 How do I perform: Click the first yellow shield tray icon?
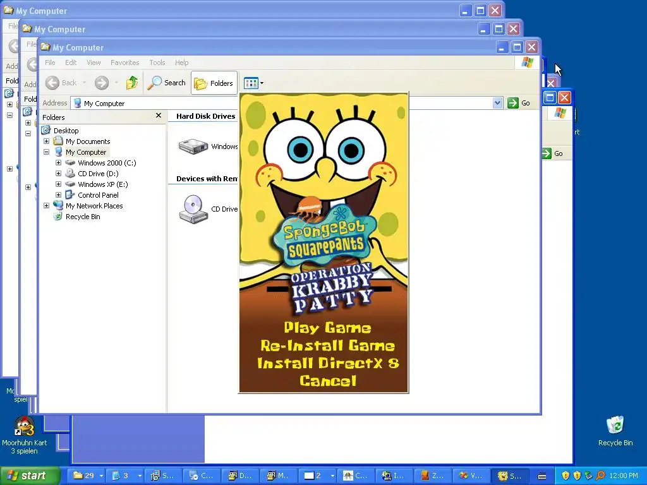(565, 476)
